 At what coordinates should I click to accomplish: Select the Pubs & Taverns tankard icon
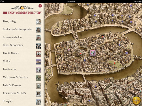click(x=38, y=86)
